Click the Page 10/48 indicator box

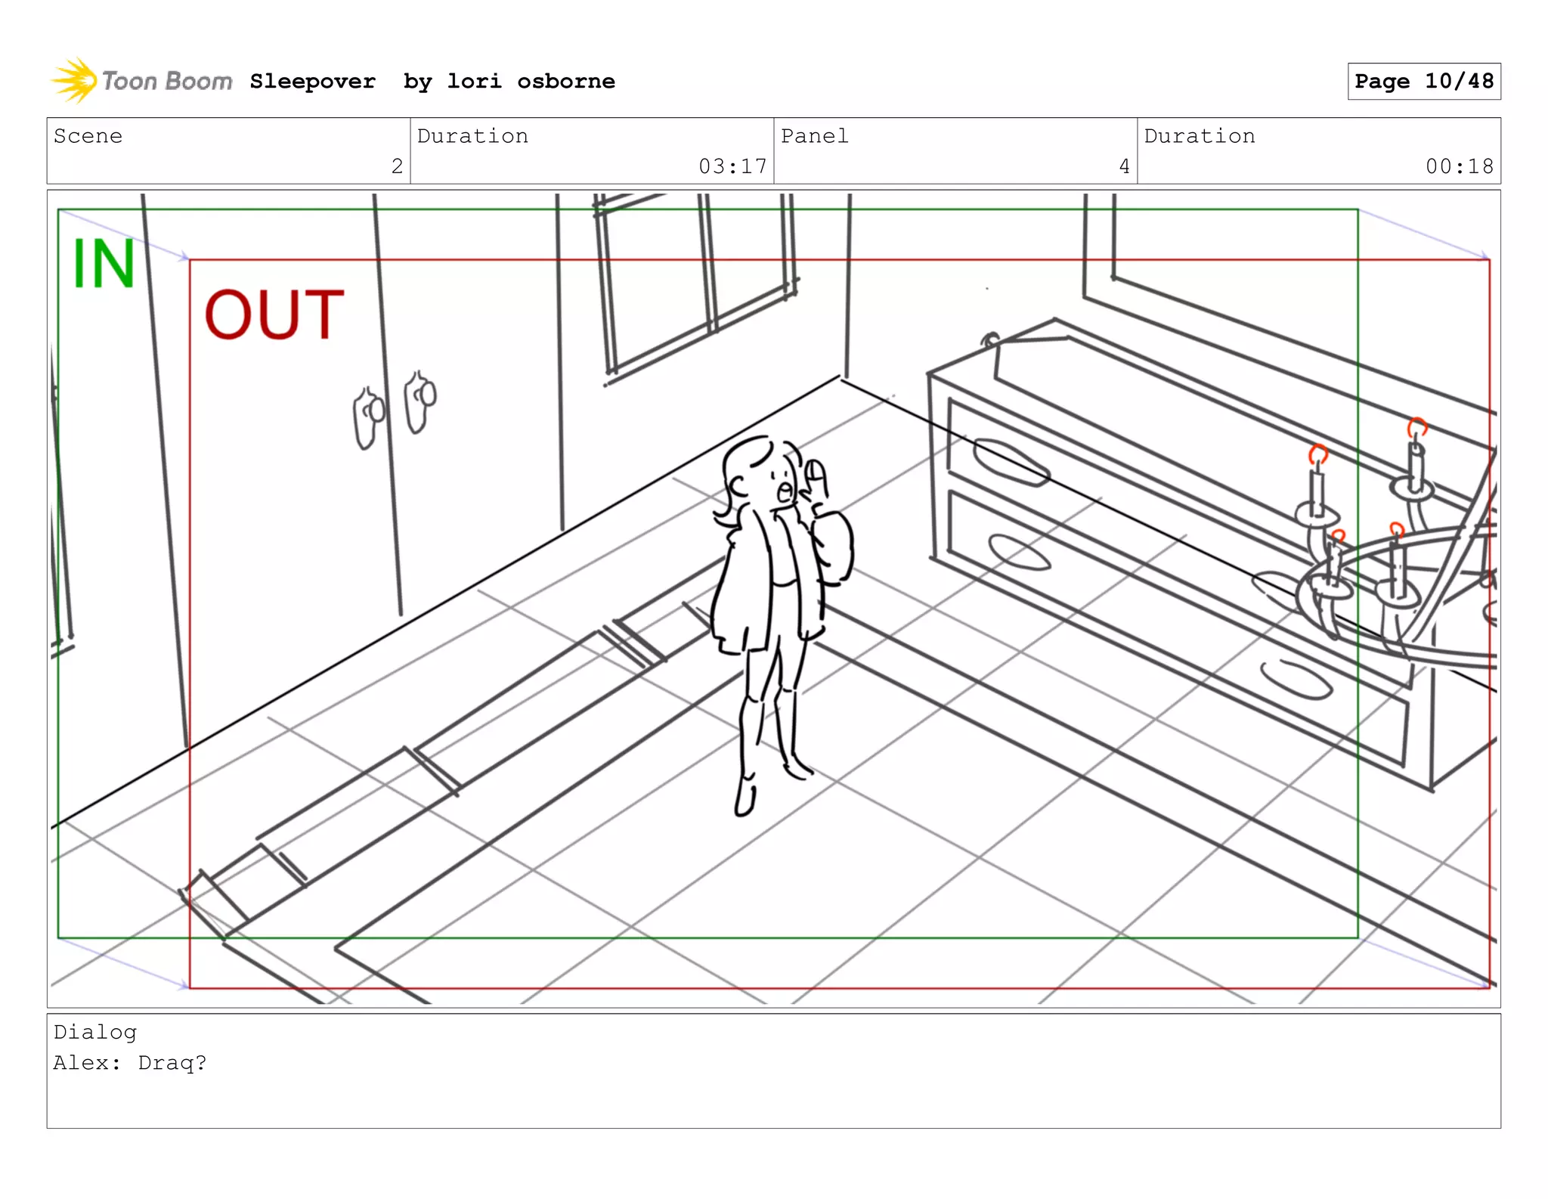[1423, 81]
